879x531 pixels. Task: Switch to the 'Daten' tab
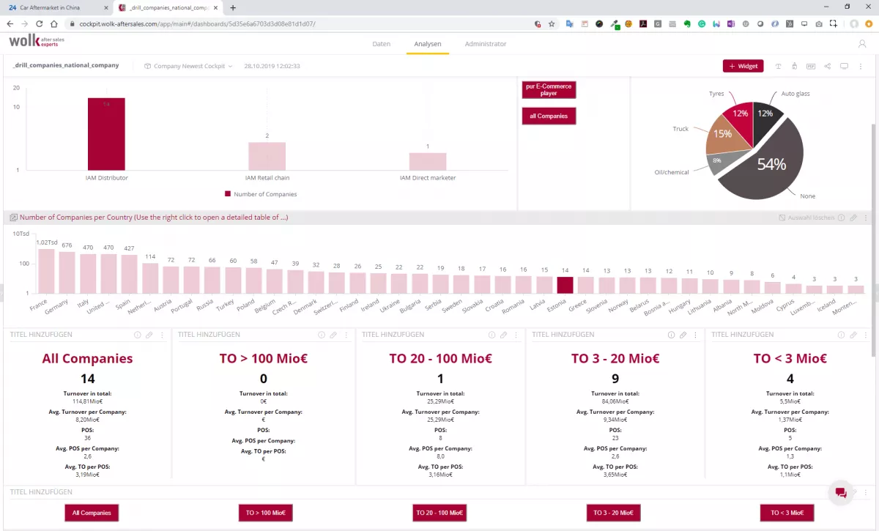(381, 44)
